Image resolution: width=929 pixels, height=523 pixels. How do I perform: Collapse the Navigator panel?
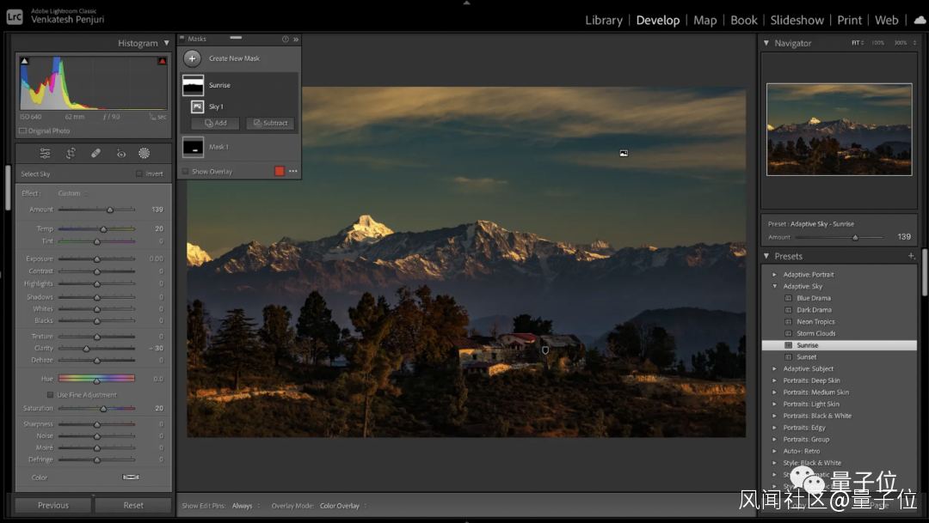pos(766,43)
